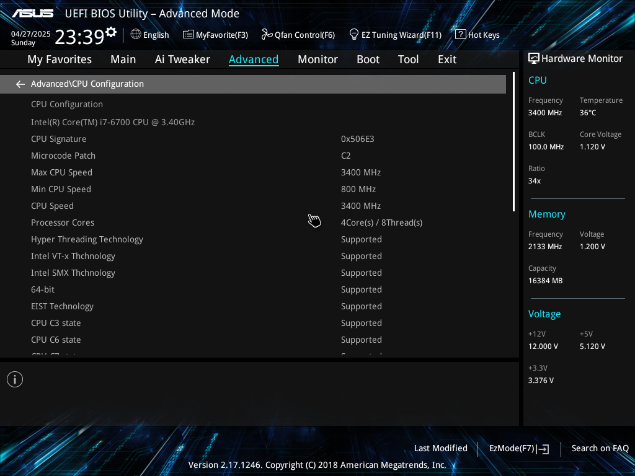Switch to the Monitor tab
This screenshot has width=635, height=476.
[318, 59]
